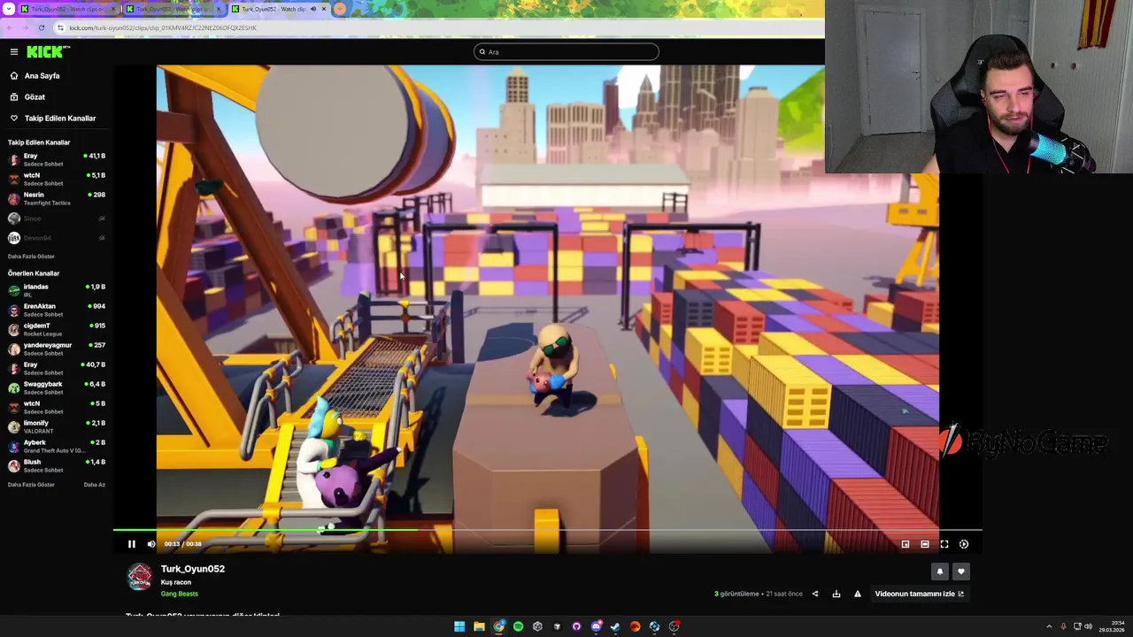Open Blush channel in recommended

[57, 465]
